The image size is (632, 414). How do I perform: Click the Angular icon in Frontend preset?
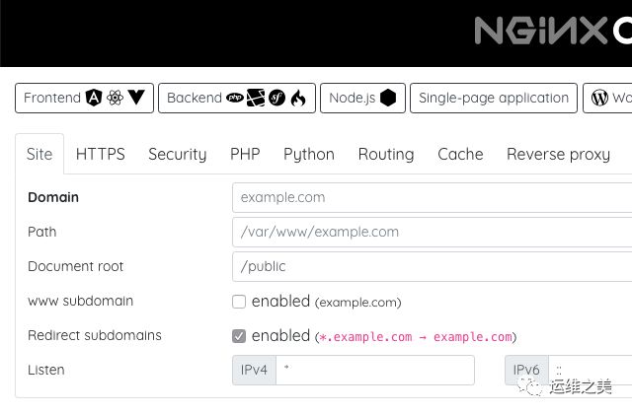(x=94, y=98)
